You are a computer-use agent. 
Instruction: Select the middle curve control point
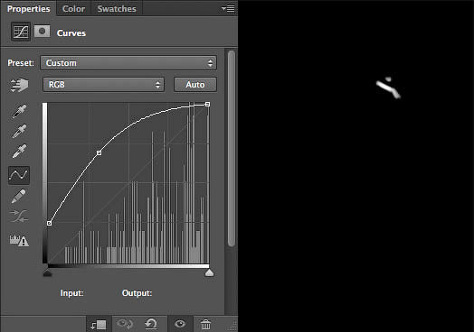pyautogui.click(x=99, y=152)
